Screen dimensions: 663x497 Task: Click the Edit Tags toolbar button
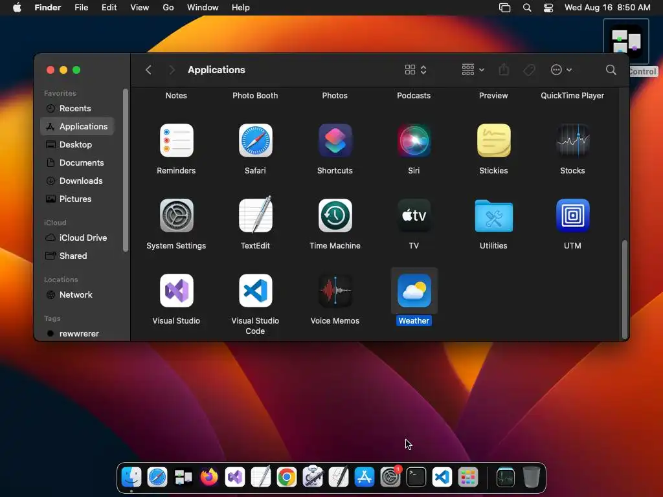(x=529, y=70)
